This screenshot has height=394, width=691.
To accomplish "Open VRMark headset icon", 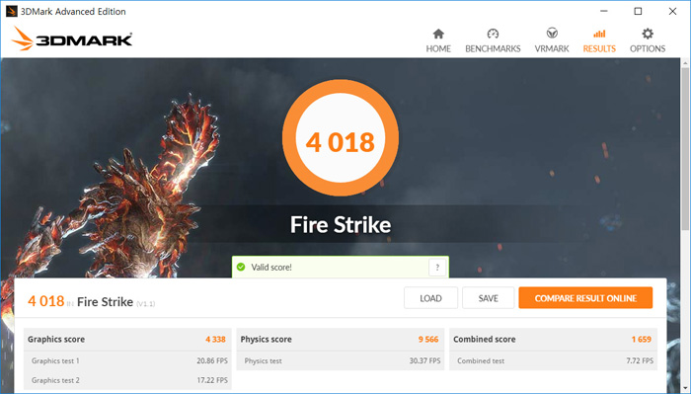I will point(552,34).
